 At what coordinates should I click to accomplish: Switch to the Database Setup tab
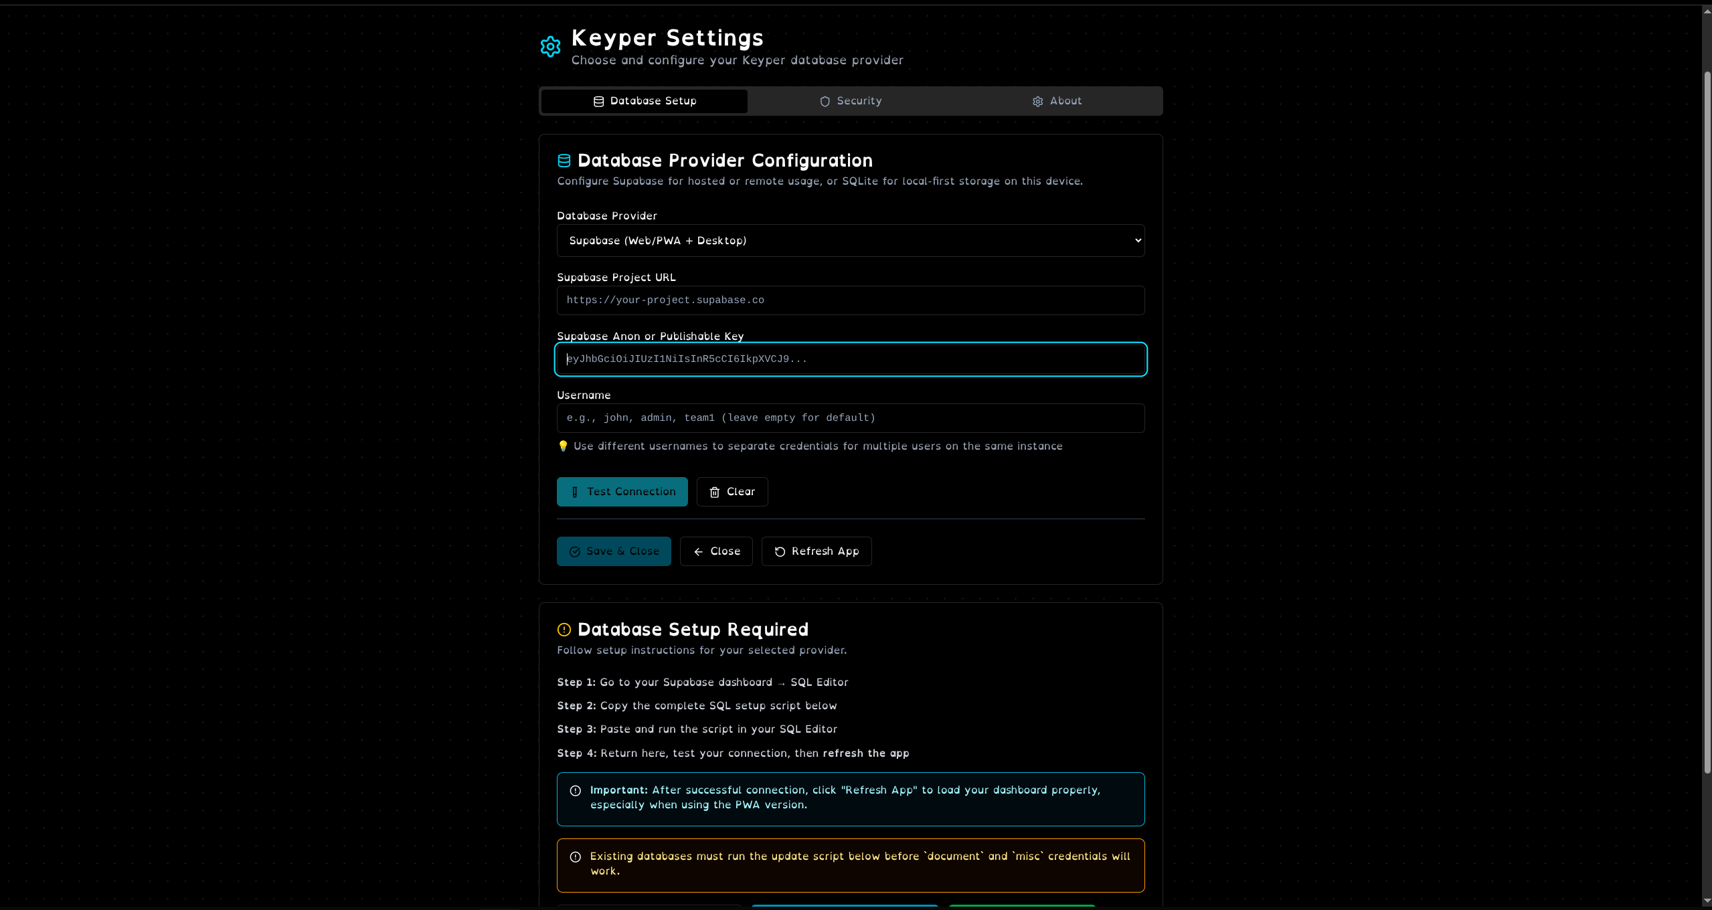[644, 101]
